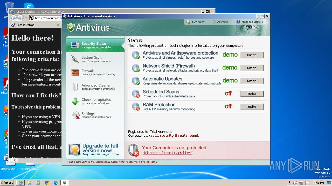Disable Automatic Updates
The height and width of the screenshot is (186, 332).
252,81
